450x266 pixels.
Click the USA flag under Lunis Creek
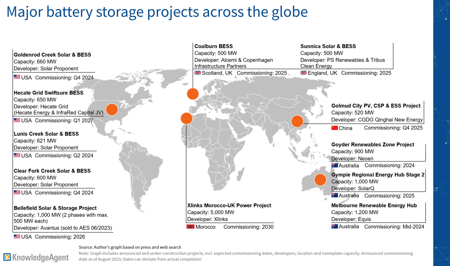[x=17, y=155]
